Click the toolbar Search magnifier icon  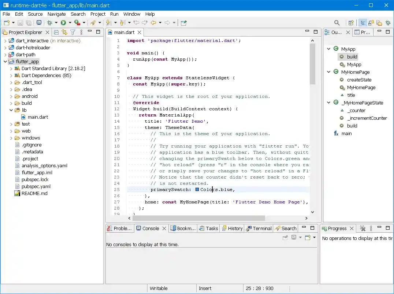pos(337,23)
